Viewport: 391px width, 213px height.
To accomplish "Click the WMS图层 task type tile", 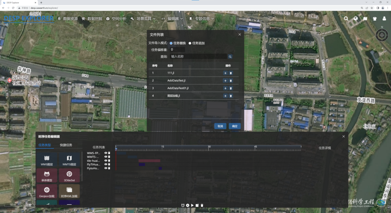I will pyautogui.click(x=47, y=160).
